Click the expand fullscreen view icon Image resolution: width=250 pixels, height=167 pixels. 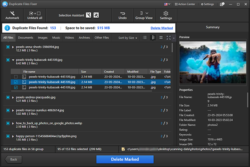[169, 38]
